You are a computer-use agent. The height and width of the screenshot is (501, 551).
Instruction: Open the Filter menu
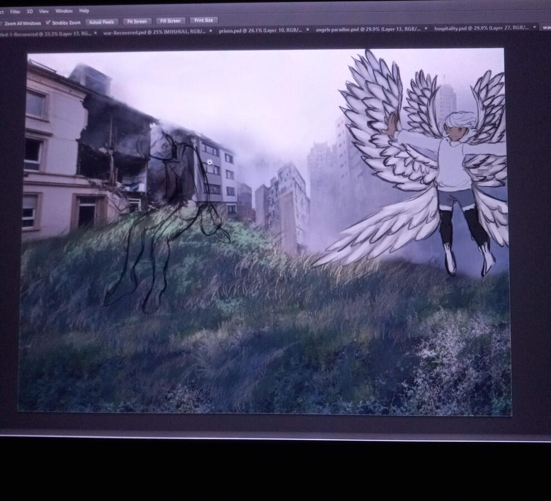pos(15,11)
